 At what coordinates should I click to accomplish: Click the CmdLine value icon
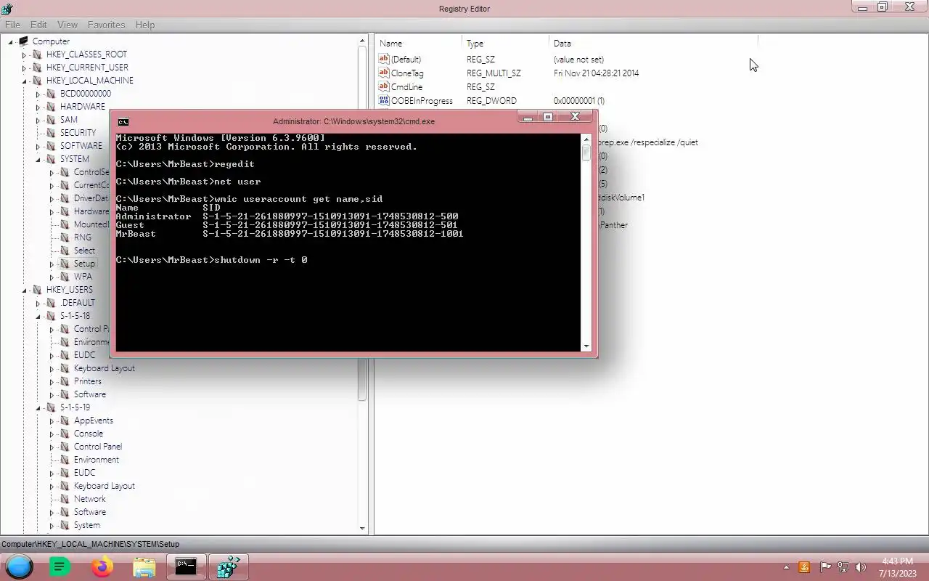(384, 86)
